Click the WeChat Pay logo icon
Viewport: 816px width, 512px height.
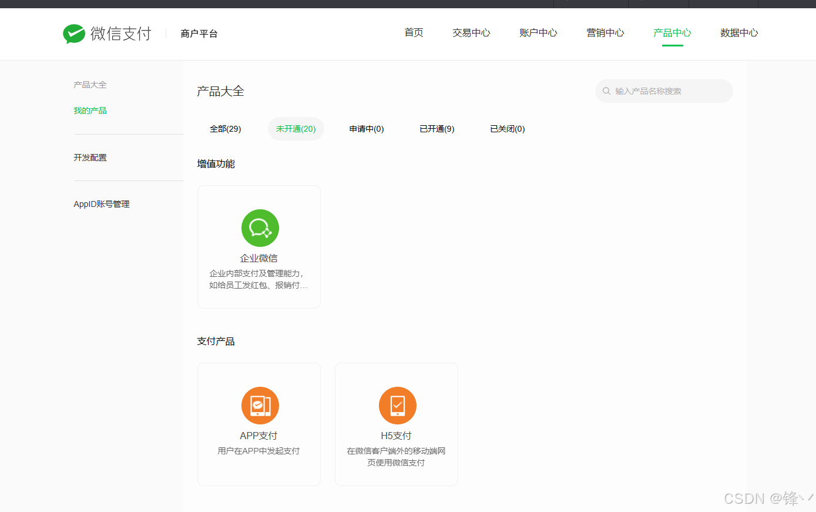point(74,34)
